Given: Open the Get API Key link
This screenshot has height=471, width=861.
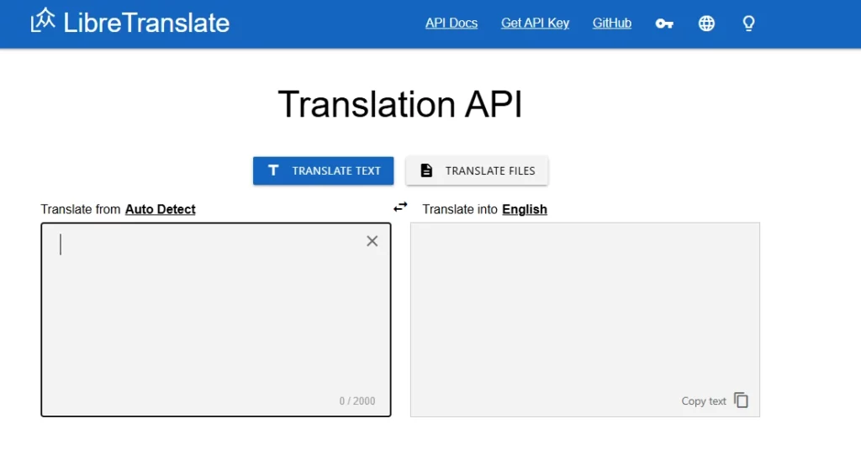Looking at the screenshot, I should point(535,23).
